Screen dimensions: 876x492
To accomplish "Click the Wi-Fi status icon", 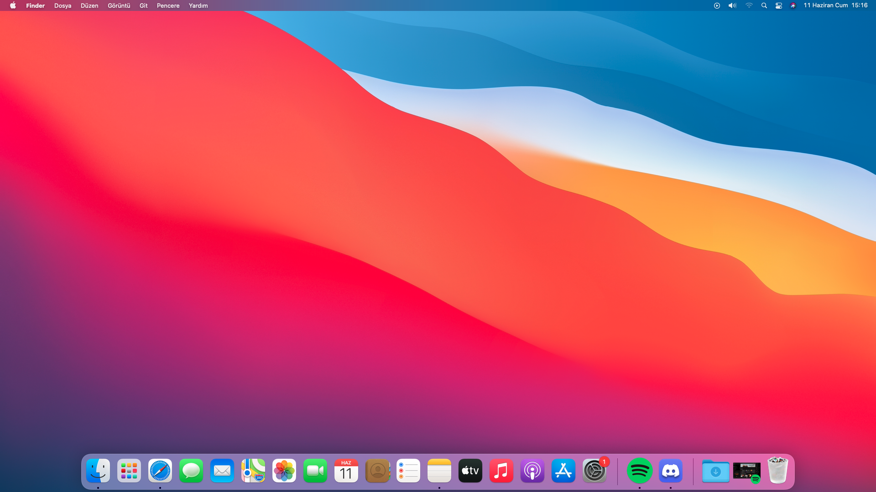I will pyautogui.click(x=749, y=5).
